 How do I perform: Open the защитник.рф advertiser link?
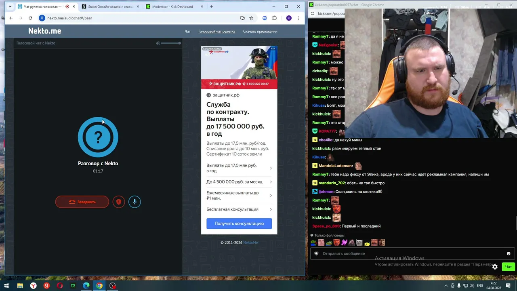226,95
